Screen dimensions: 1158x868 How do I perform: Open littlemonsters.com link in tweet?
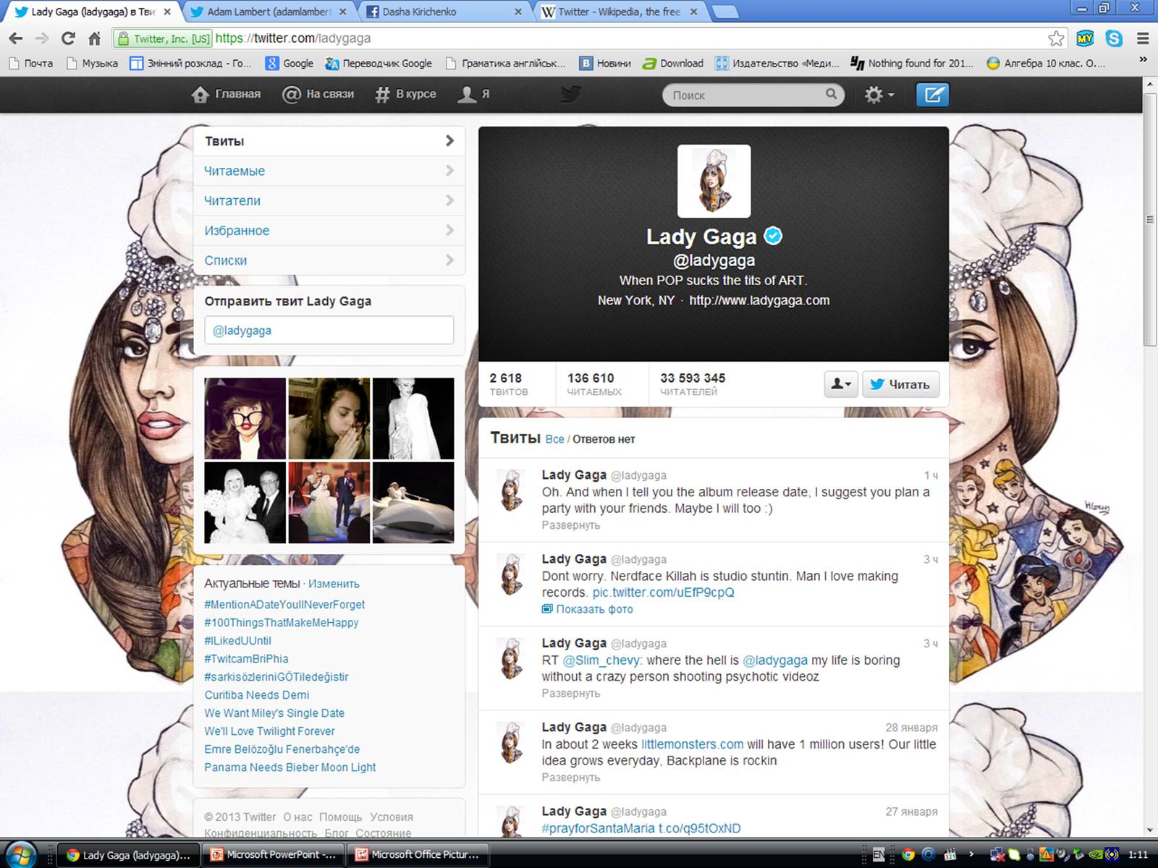692,744
